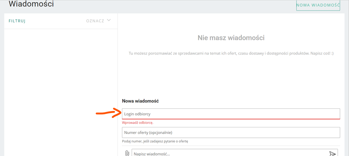
Task: Open the FILTRUJ filter option
Action: pyautogui.click(x=17, y=21)
